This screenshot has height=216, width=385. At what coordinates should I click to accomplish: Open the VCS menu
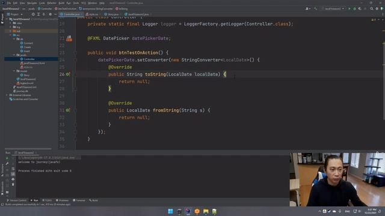(84, 3)
